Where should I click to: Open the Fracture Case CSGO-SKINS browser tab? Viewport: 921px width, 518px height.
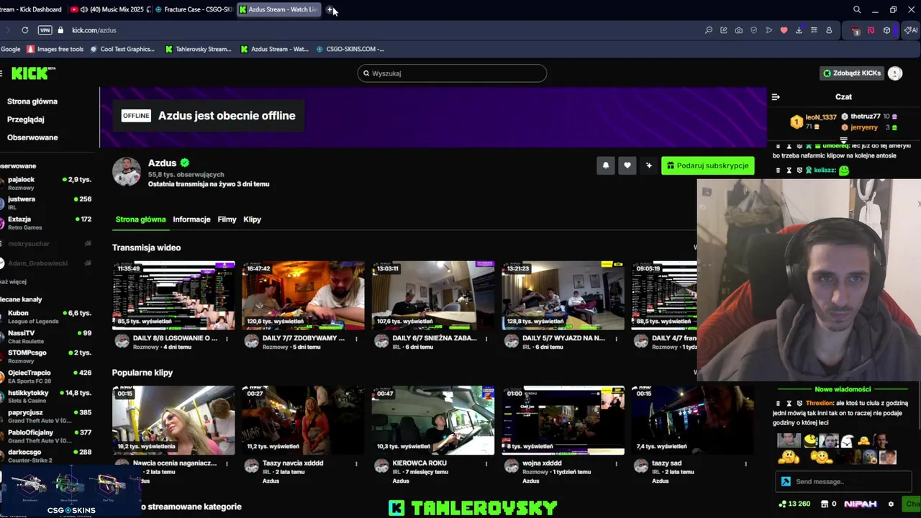(194, 9)
